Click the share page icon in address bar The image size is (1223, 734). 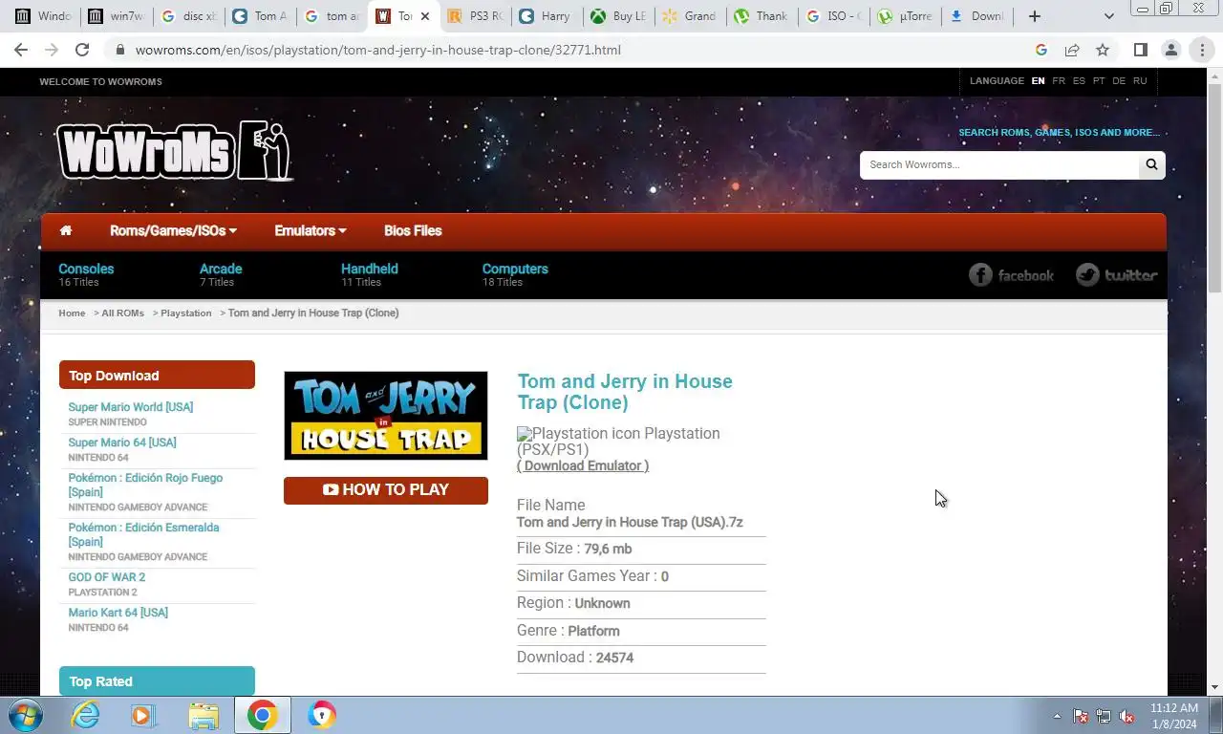pos(1072,50)
